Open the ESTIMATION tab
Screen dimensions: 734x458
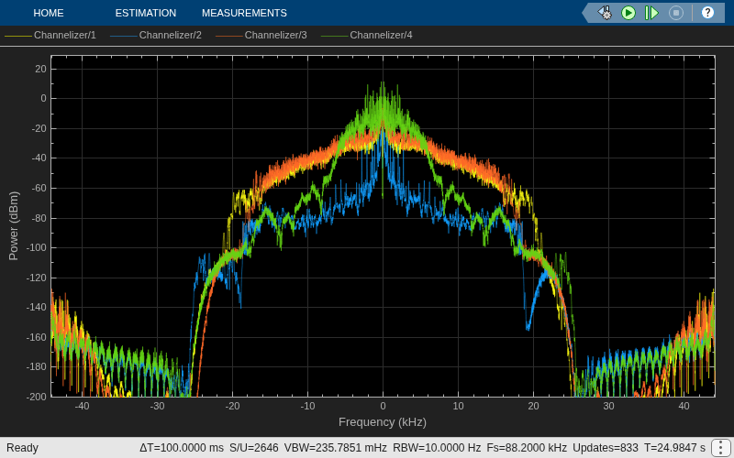coord(146,13)
